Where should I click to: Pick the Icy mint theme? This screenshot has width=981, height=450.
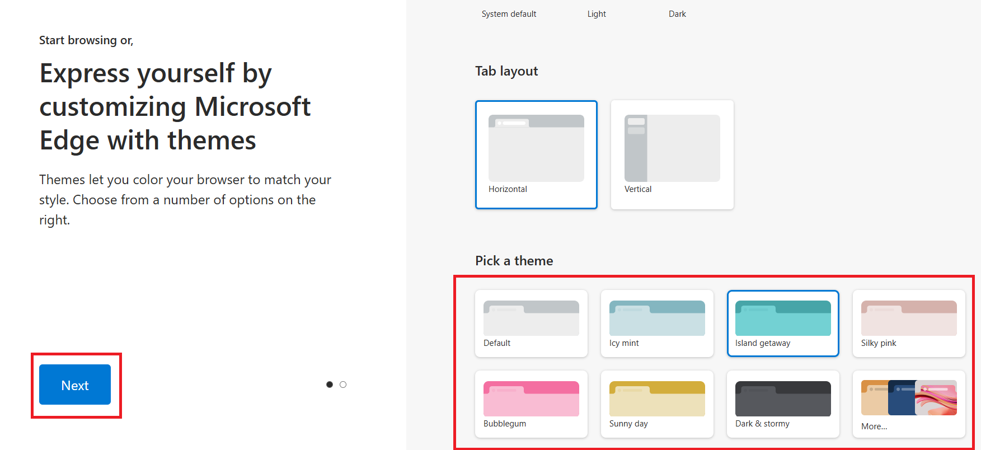coord(657,323)
